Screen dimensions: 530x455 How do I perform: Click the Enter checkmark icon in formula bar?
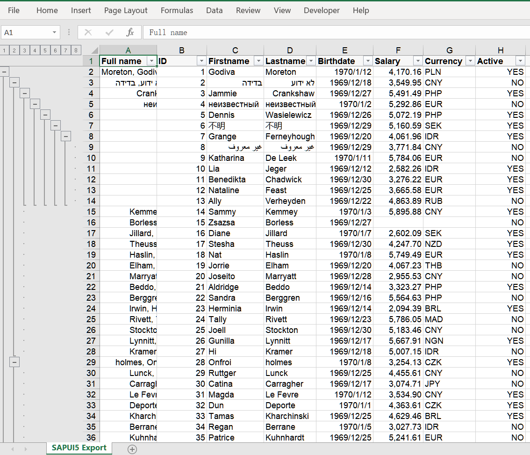(x=109, y=32)
